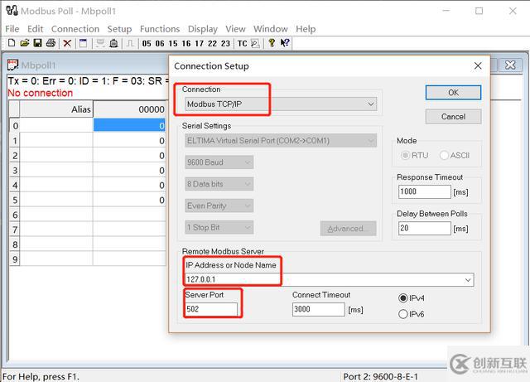Open the ELTIMA Virtual Serial Port dropdown
Screen dimensions: 530x382
pyautogui.click(x=281, y=141)
